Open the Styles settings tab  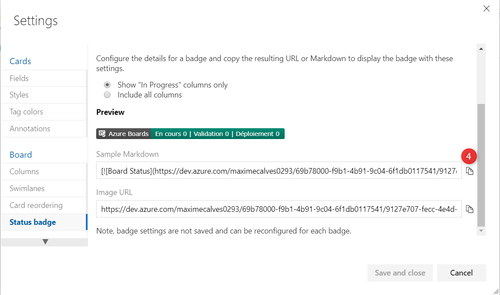(19, 95)
